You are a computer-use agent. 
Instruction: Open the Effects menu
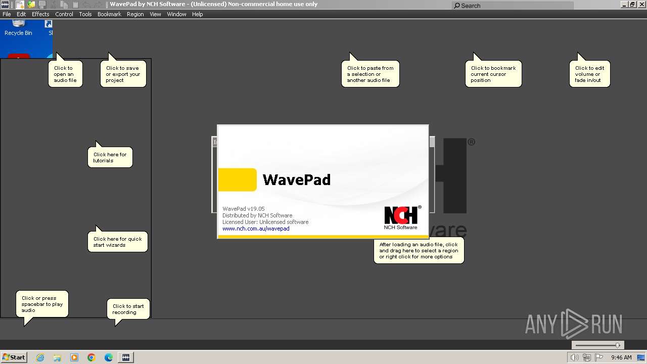tap(40, 14)
